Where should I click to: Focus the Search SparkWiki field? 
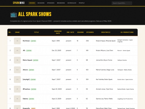(x=122, y=3)
